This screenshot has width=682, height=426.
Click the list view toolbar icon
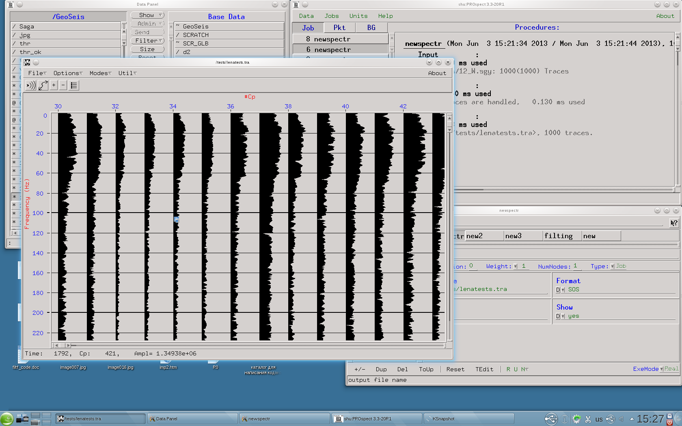click(73, 85)
